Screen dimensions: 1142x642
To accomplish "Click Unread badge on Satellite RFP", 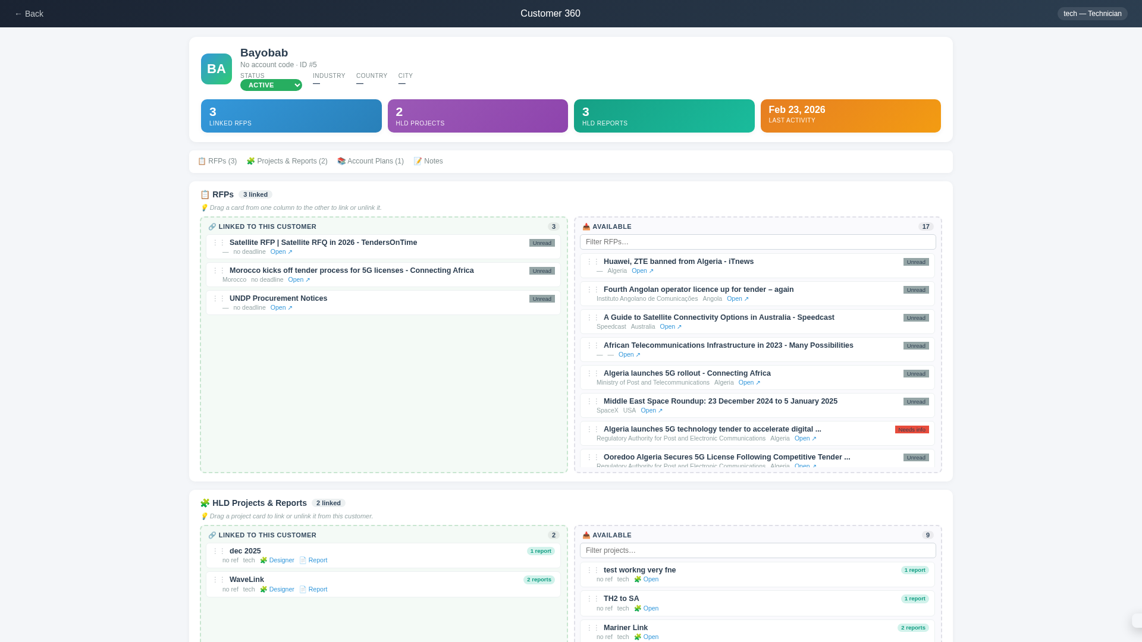I will click(x=542, y=243).
